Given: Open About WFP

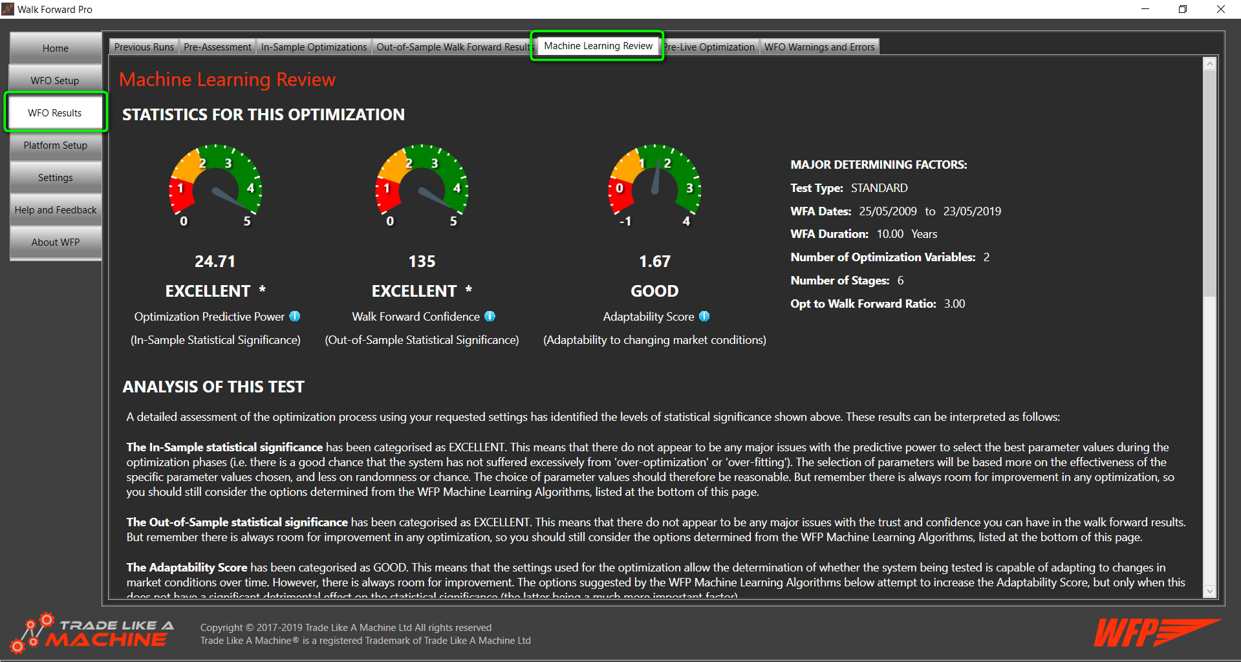Looking at the screenshot, I should 56,242.
